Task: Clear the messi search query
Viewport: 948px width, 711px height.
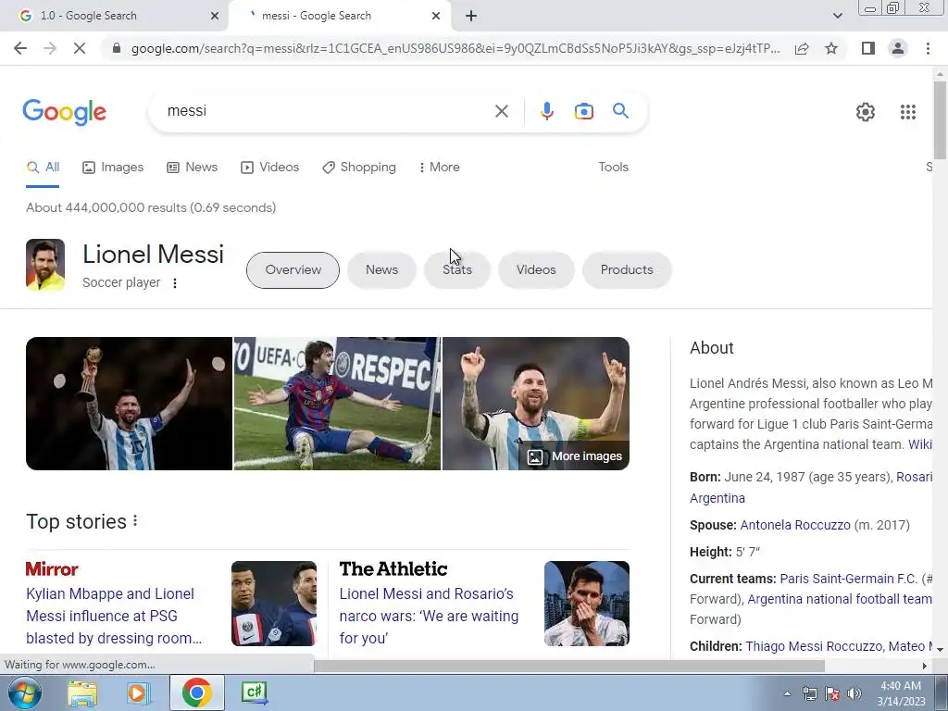Action: coord(501,111)
